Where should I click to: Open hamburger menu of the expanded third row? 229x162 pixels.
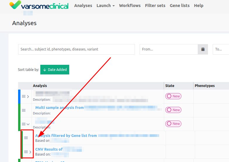pyautogui.click(x=24, y=124)
